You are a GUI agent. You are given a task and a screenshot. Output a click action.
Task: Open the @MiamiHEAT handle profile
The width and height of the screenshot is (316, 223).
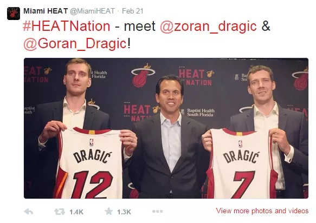[93, 11]
